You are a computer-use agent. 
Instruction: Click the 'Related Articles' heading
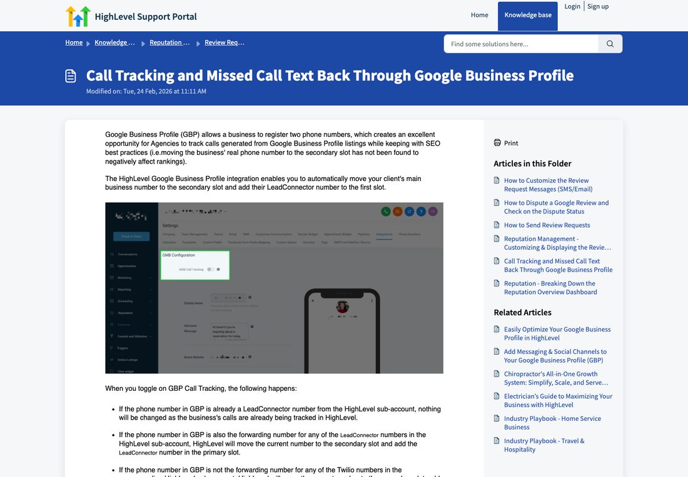522,312
